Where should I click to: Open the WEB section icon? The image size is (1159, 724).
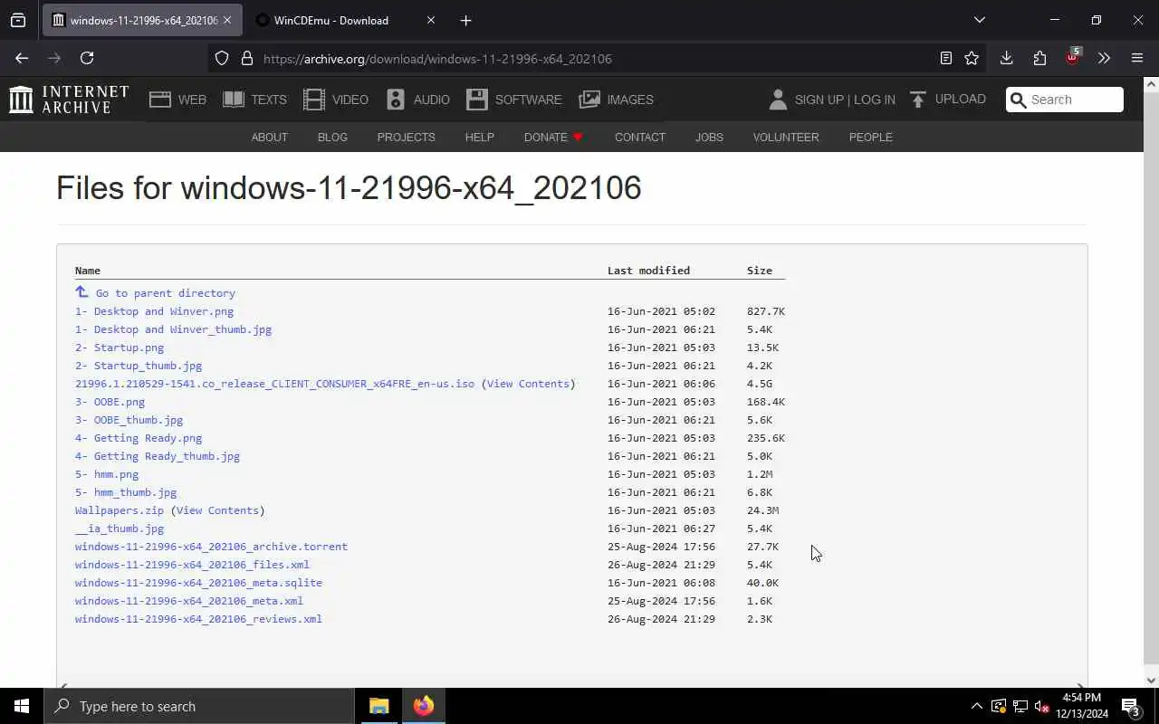160,100
